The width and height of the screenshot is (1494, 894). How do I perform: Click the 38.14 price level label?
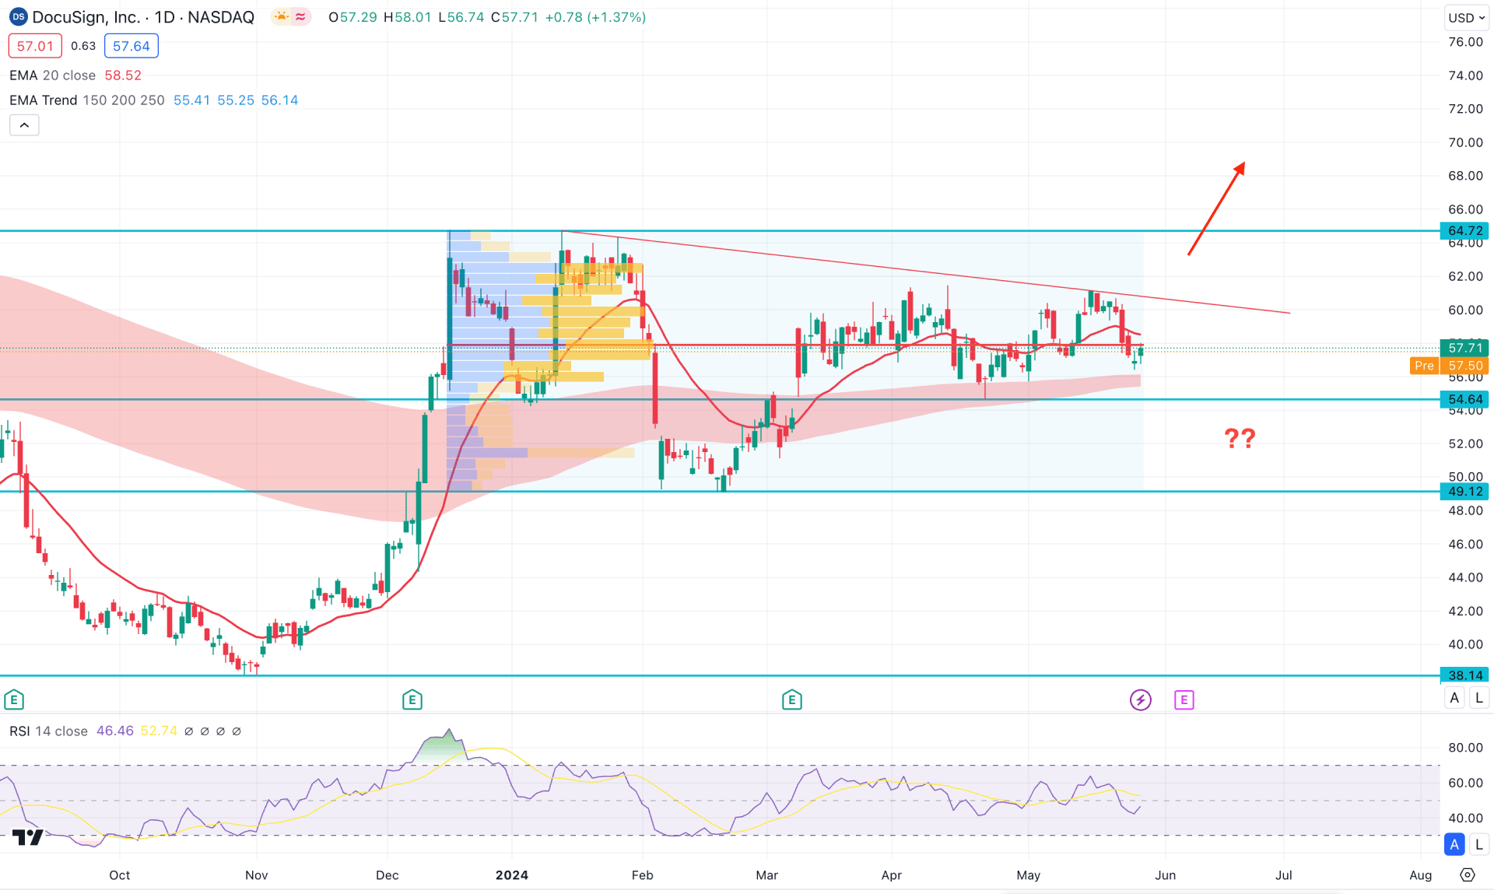click(1464, 675)
